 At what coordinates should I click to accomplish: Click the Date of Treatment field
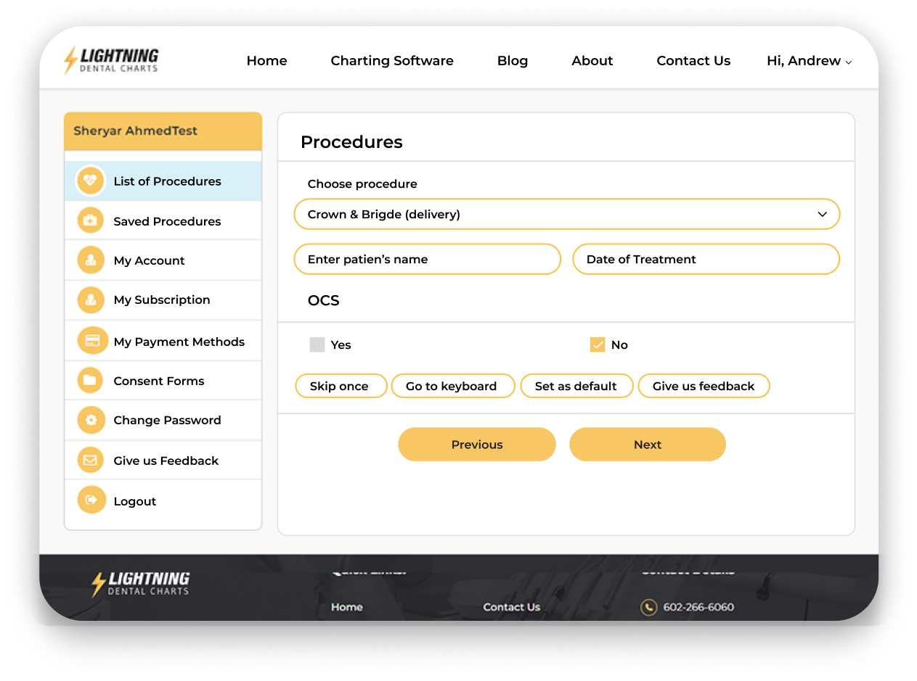click(x=706, y=260)
